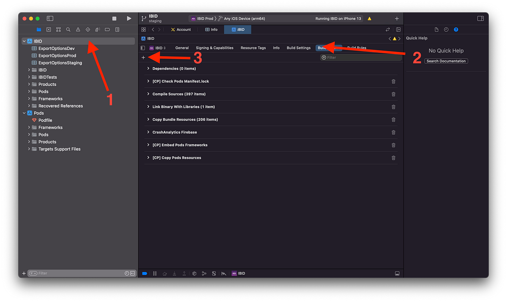
Task: Select the Debug Memory Graph icon
Action: pos(204,273)
